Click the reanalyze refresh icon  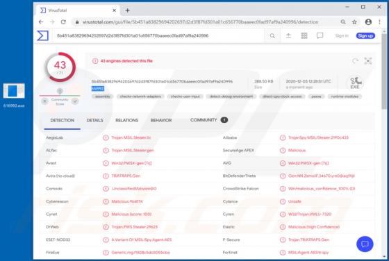(355, 61)
